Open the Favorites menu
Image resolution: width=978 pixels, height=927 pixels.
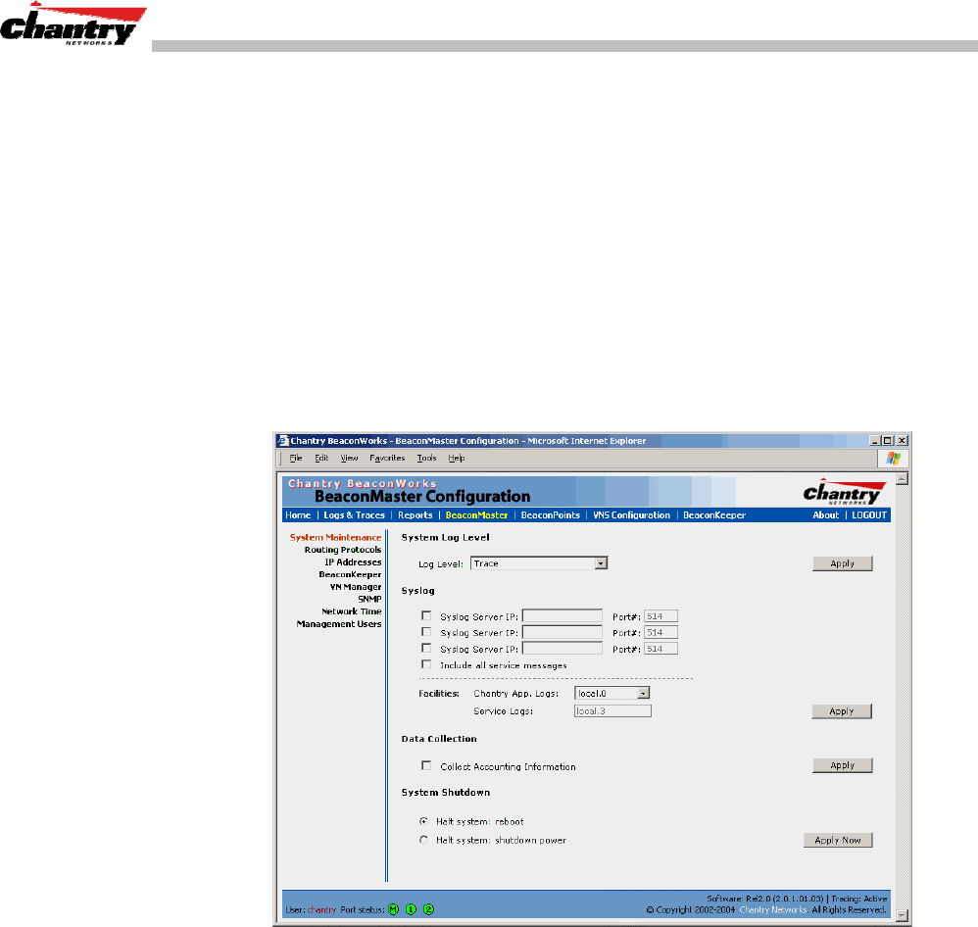coord(387,458)
